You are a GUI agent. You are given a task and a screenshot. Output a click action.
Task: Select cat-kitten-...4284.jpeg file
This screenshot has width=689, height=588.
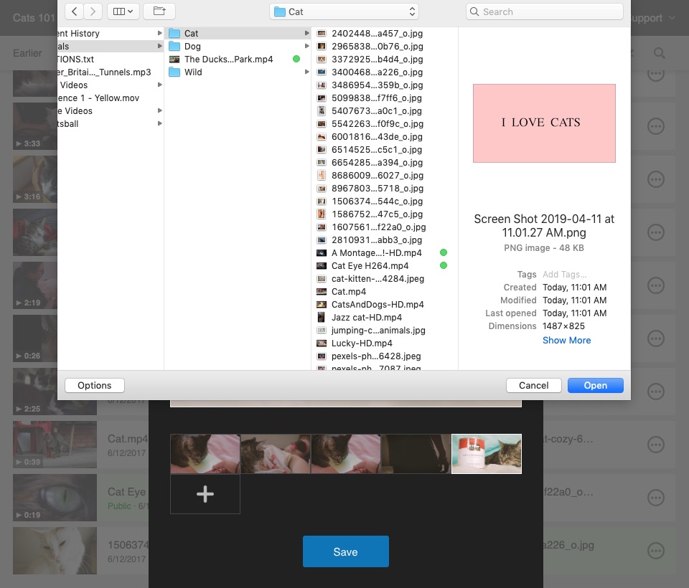385,279
